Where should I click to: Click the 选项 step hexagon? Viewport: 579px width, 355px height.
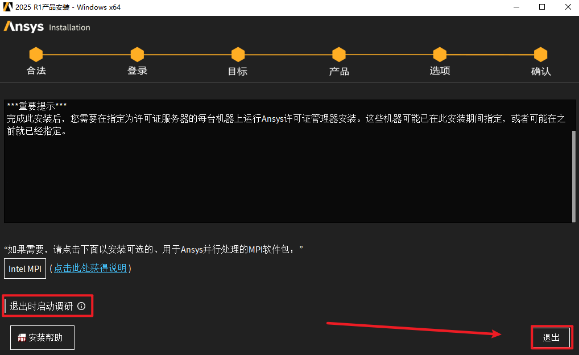tap(440, 54)
